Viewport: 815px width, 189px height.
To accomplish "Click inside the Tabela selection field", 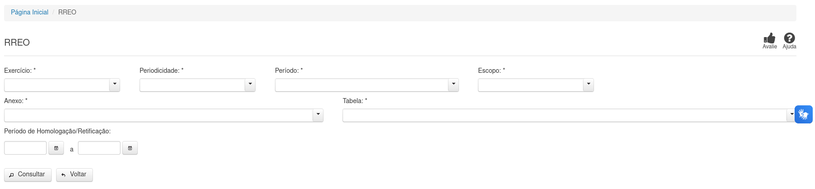I will [x=564, y=115].
